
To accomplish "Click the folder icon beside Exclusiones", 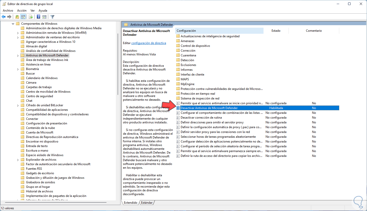I will (178, 65).
